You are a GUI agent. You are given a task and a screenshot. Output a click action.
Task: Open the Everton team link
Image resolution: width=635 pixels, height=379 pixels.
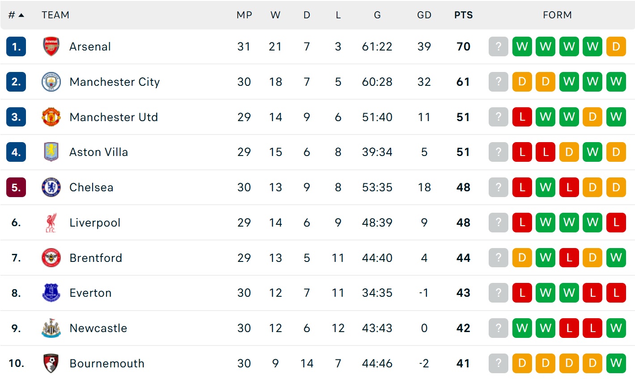(x=90, y=293)
